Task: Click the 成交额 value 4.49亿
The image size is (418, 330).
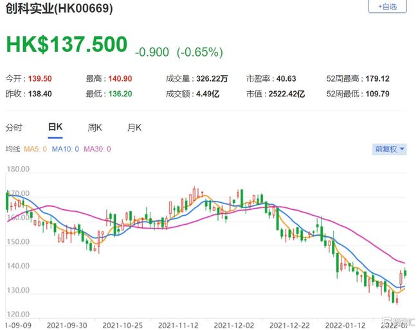Action: (x=208, y=94)
